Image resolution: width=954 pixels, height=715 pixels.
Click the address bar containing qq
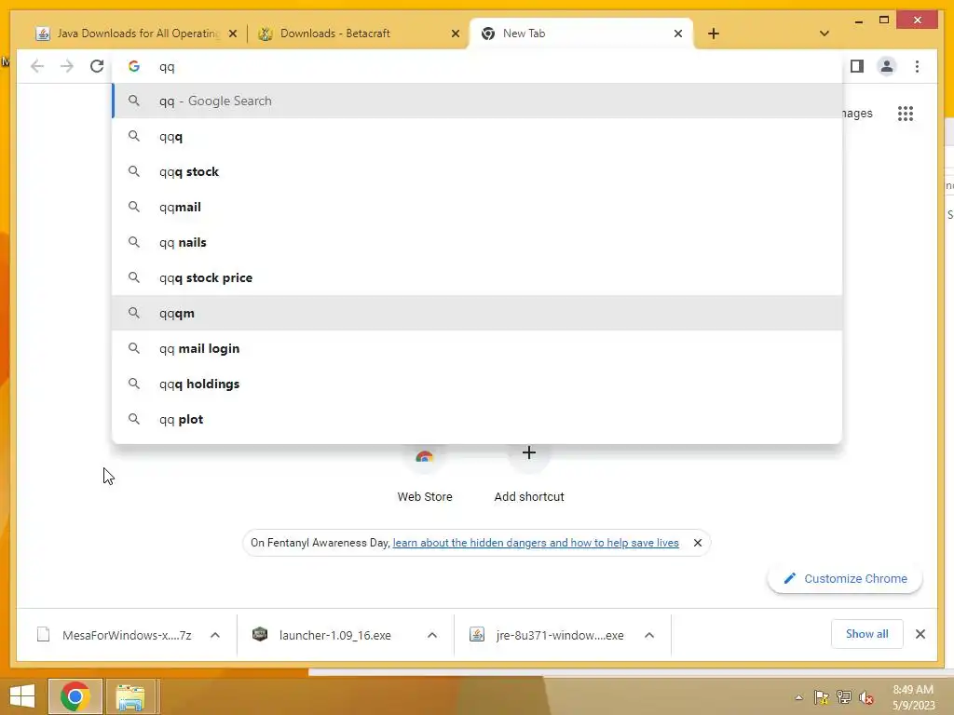477,67
